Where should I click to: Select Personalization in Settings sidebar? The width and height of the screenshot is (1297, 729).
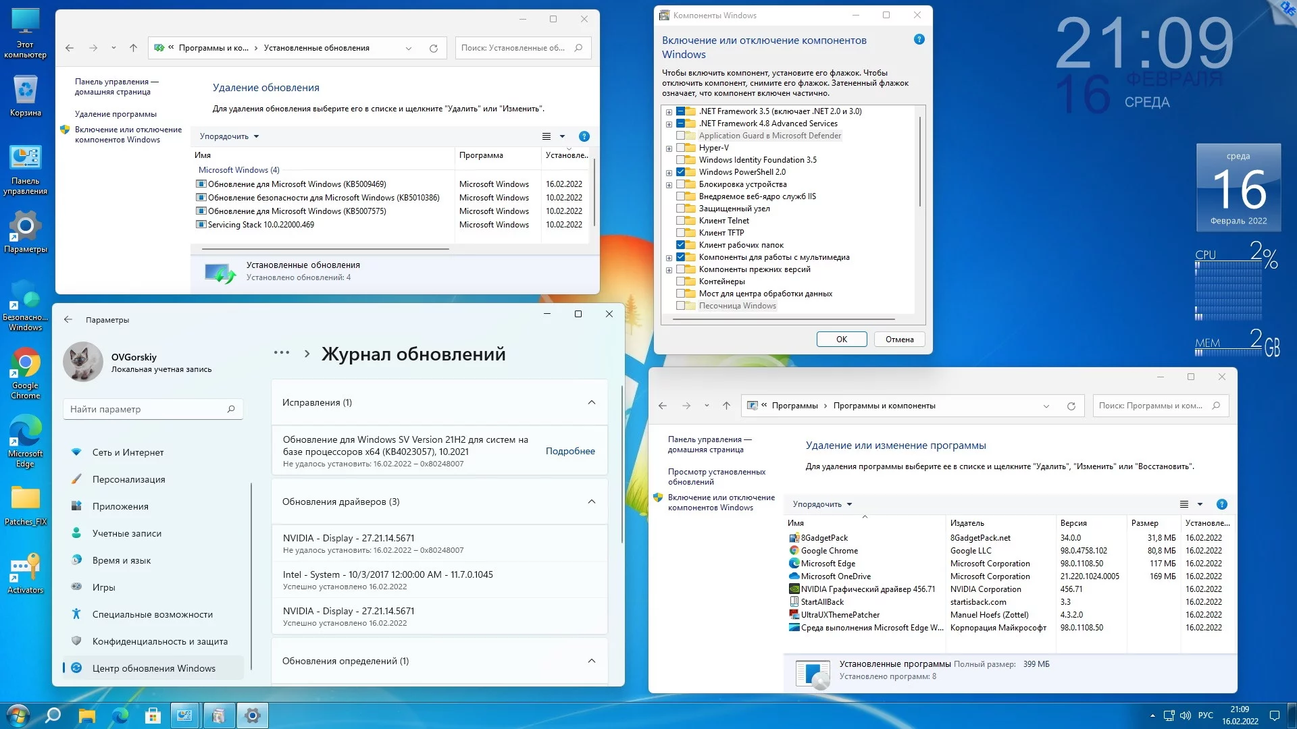coord(128,479)
